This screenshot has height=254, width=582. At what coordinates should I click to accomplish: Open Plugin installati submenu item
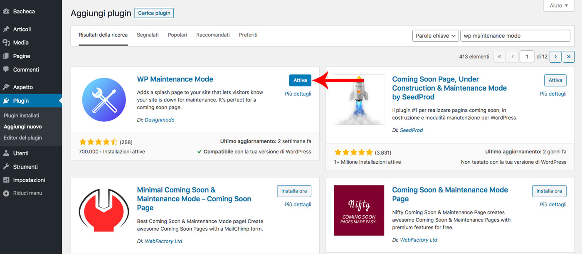click(21, 116)
